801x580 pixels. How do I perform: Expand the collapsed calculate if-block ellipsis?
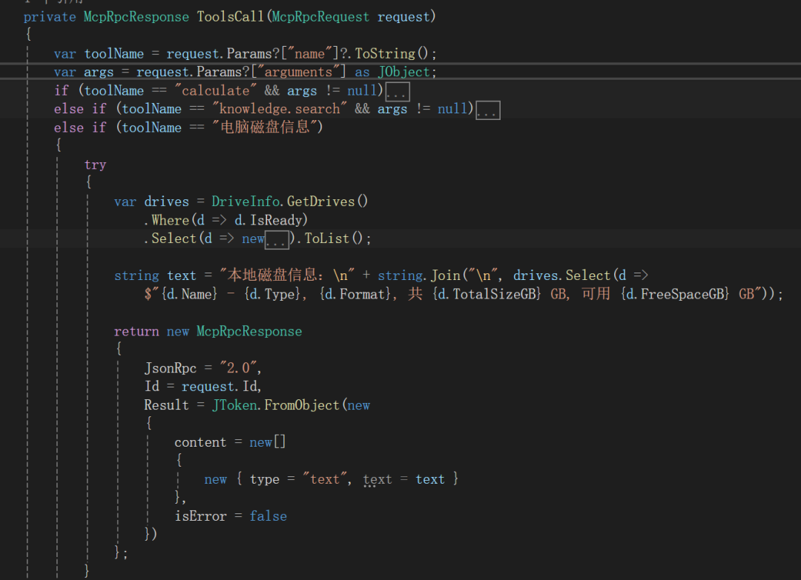click(398, 92)
